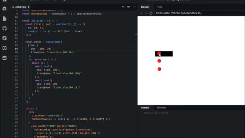Click 'Console was cleared' message
This screenshot has height=138, width=245.
pos(156,113)
